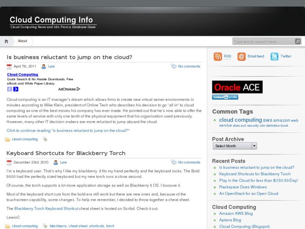Expand the Select Month archive dropdown
Image resolution: width=305 pixels, height=229 pixels.
[x=235, y=146]
